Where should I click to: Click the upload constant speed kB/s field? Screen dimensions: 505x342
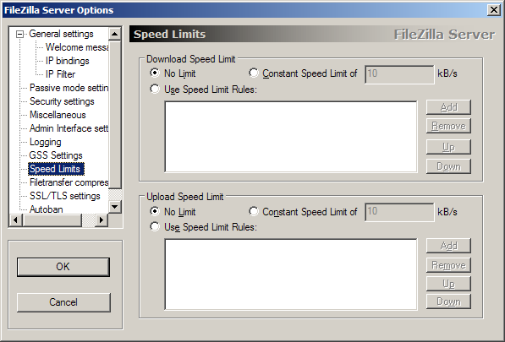(399, 212)
